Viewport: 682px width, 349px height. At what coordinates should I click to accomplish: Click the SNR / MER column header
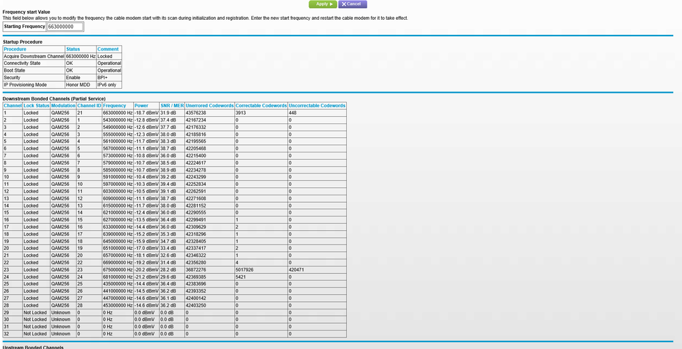pos(171,106)
